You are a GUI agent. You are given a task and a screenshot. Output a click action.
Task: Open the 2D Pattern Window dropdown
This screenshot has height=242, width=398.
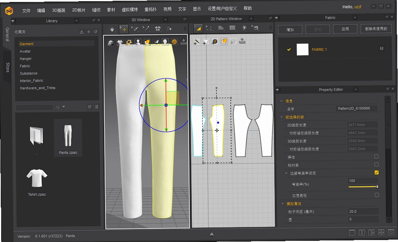point(251,18)
